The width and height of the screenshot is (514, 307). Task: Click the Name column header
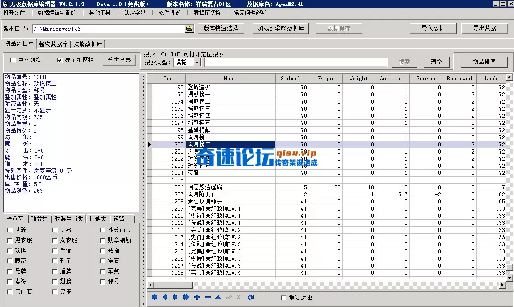tap(230, 79)
